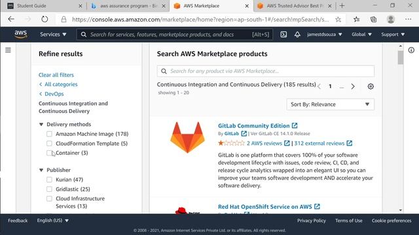Open the CloudShell terminal icon

pyautogui.click(x=283, y=35)
